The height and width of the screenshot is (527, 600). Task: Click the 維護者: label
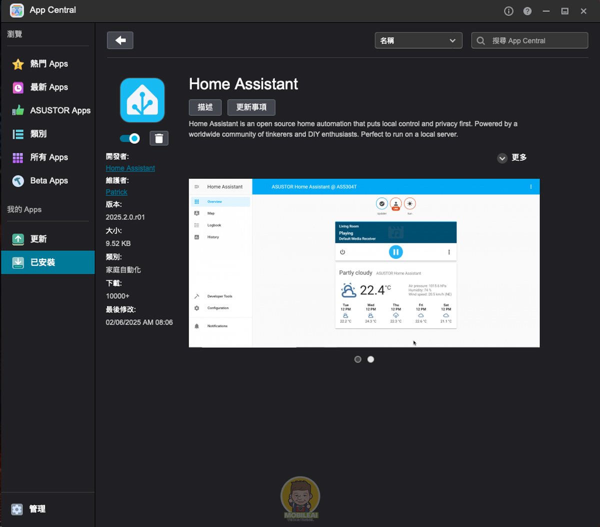click(117, 180)
